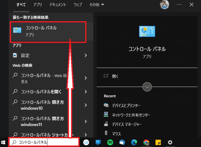The width and height of the screenshot is (201, 147).
Task: Expand details with the circular down chevron
Action: click(147, 87)
